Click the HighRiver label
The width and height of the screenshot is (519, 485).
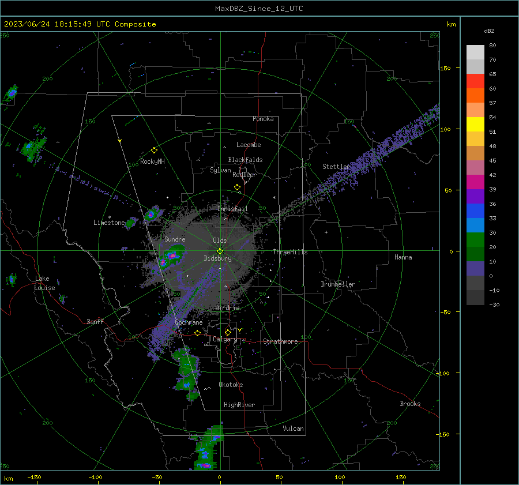click(x=239, y=405)
